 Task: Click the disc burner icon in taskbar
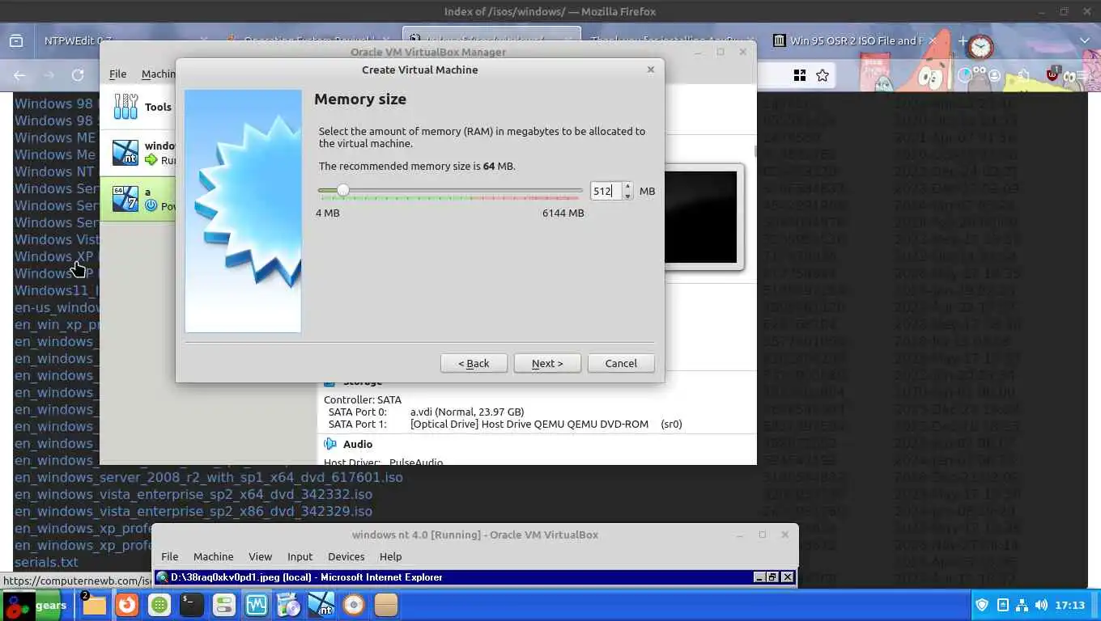(354, 605)
